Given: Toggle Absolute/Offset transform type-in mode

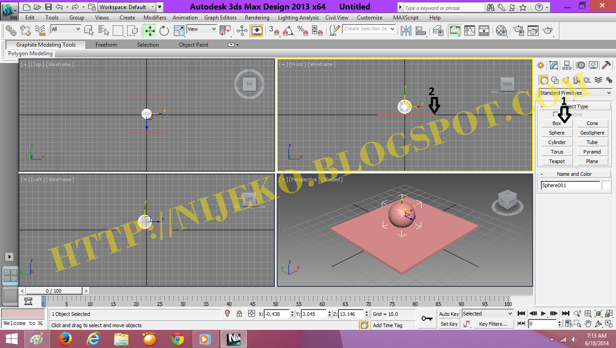Looking at the screenshot, I should pos(252,314).
